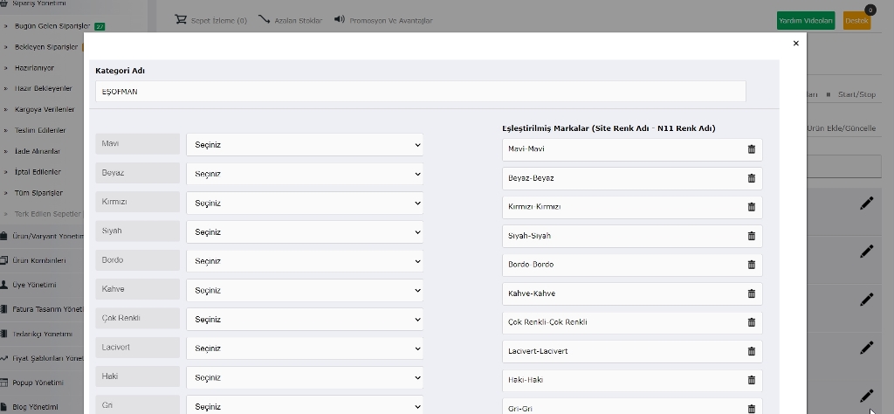
Task: Expand the color dropdown next to Siyah
Action: click(x=305, y=232)
